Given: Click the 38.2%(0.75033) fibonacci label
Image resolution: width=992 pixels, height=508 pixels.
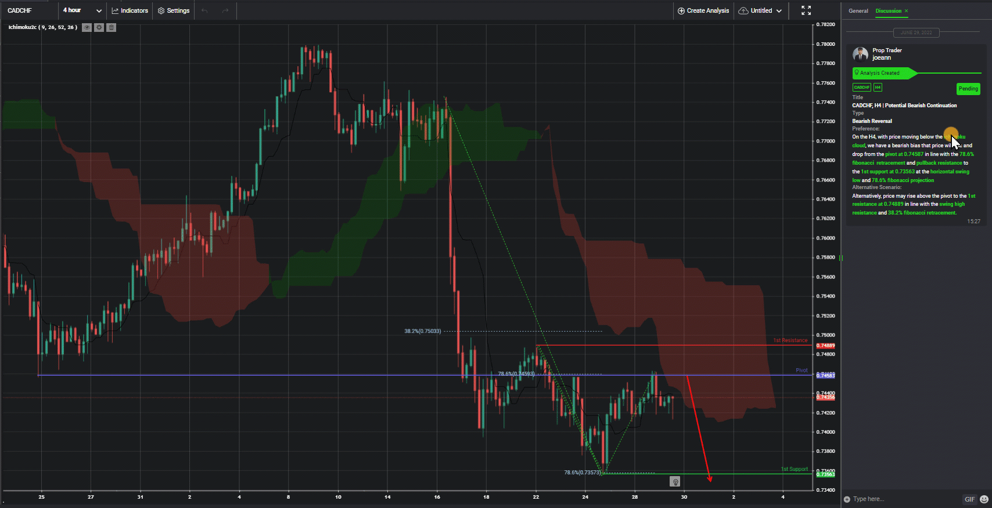Looking at the screenshot, I should click(x=423, y=331).
